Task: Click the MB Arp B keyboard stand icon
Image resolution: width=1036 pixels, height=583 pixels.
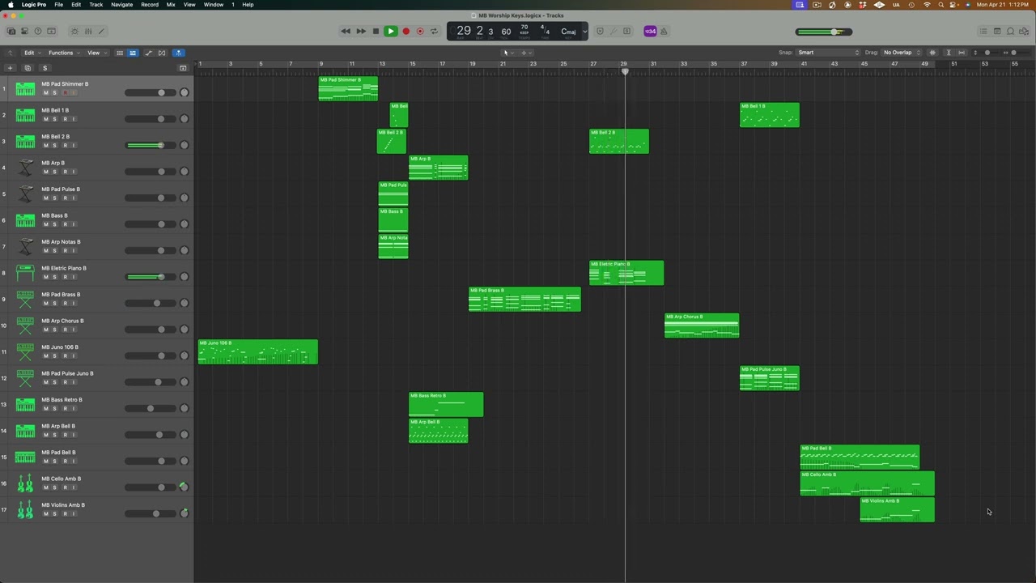Action: [x=25, y=168]
